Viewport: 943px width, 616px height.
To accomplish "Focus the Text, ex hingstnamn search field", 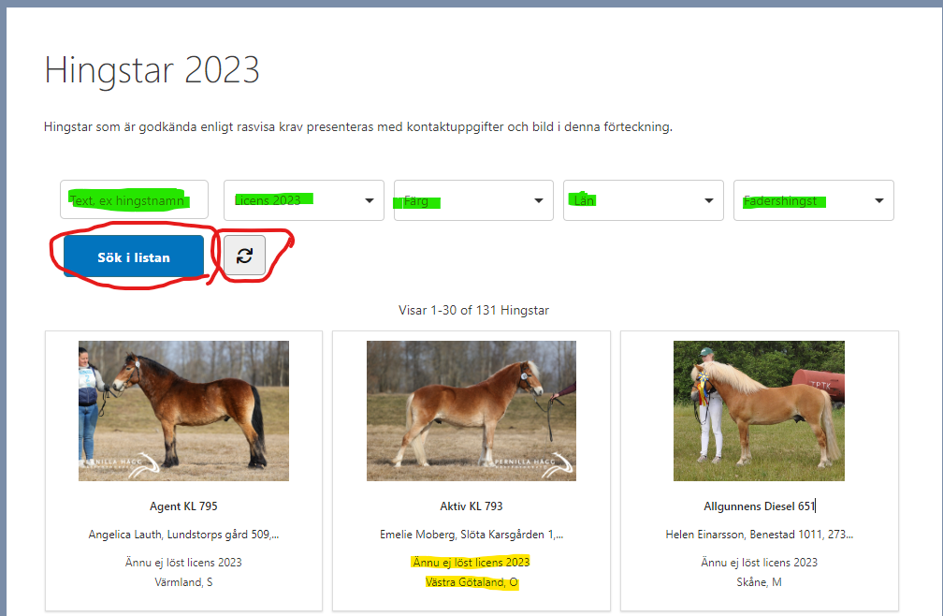I will tap(134, 199).
